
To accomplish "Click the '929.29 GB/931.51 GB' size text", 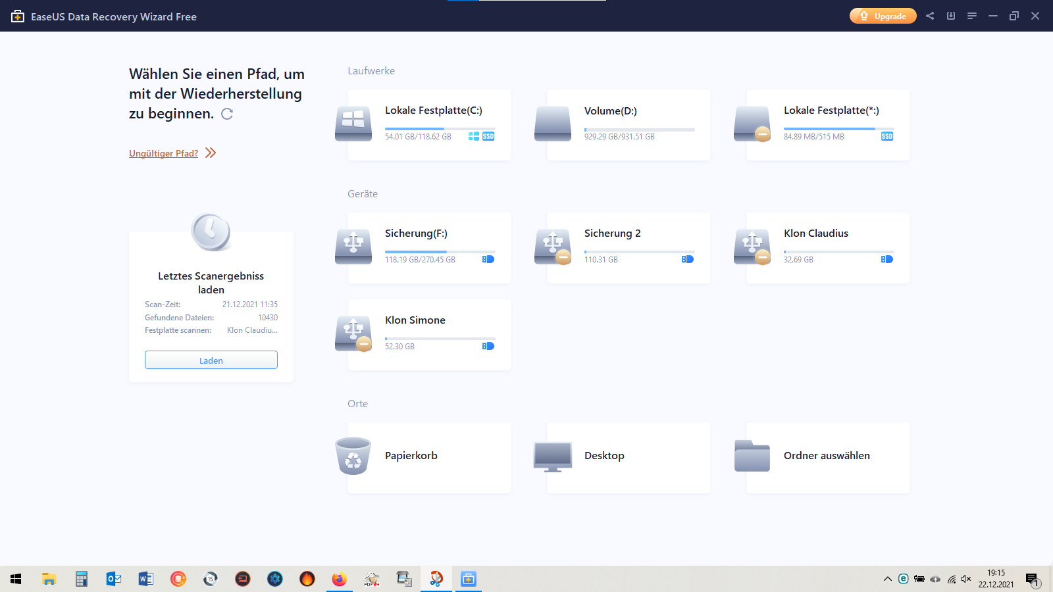I will tap(619, 137).
